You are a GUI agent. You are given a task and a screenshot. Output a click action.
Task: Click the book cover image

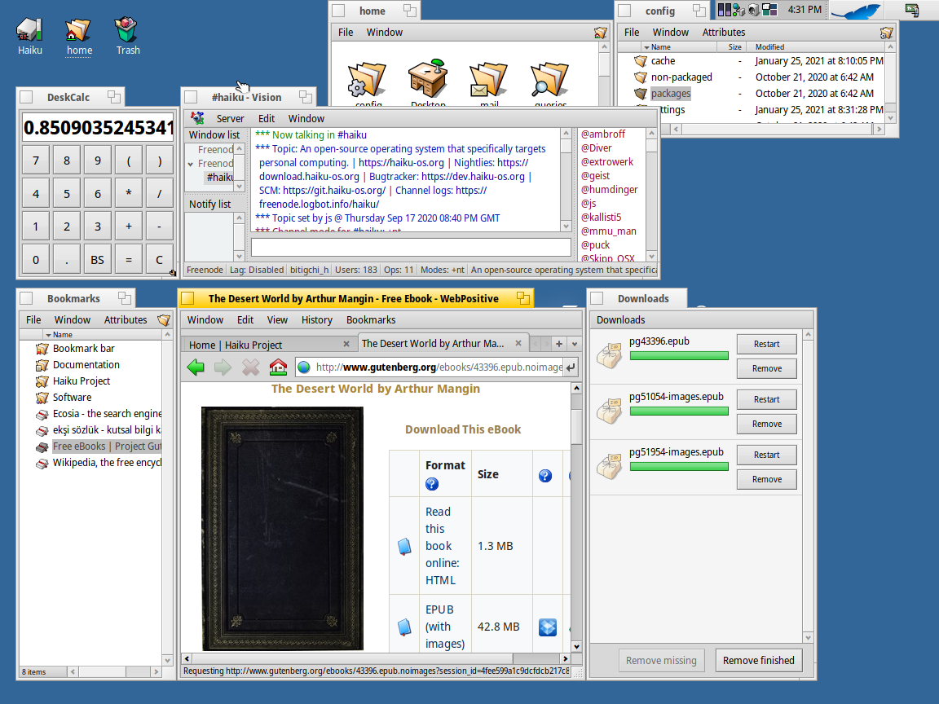[282, 529]
